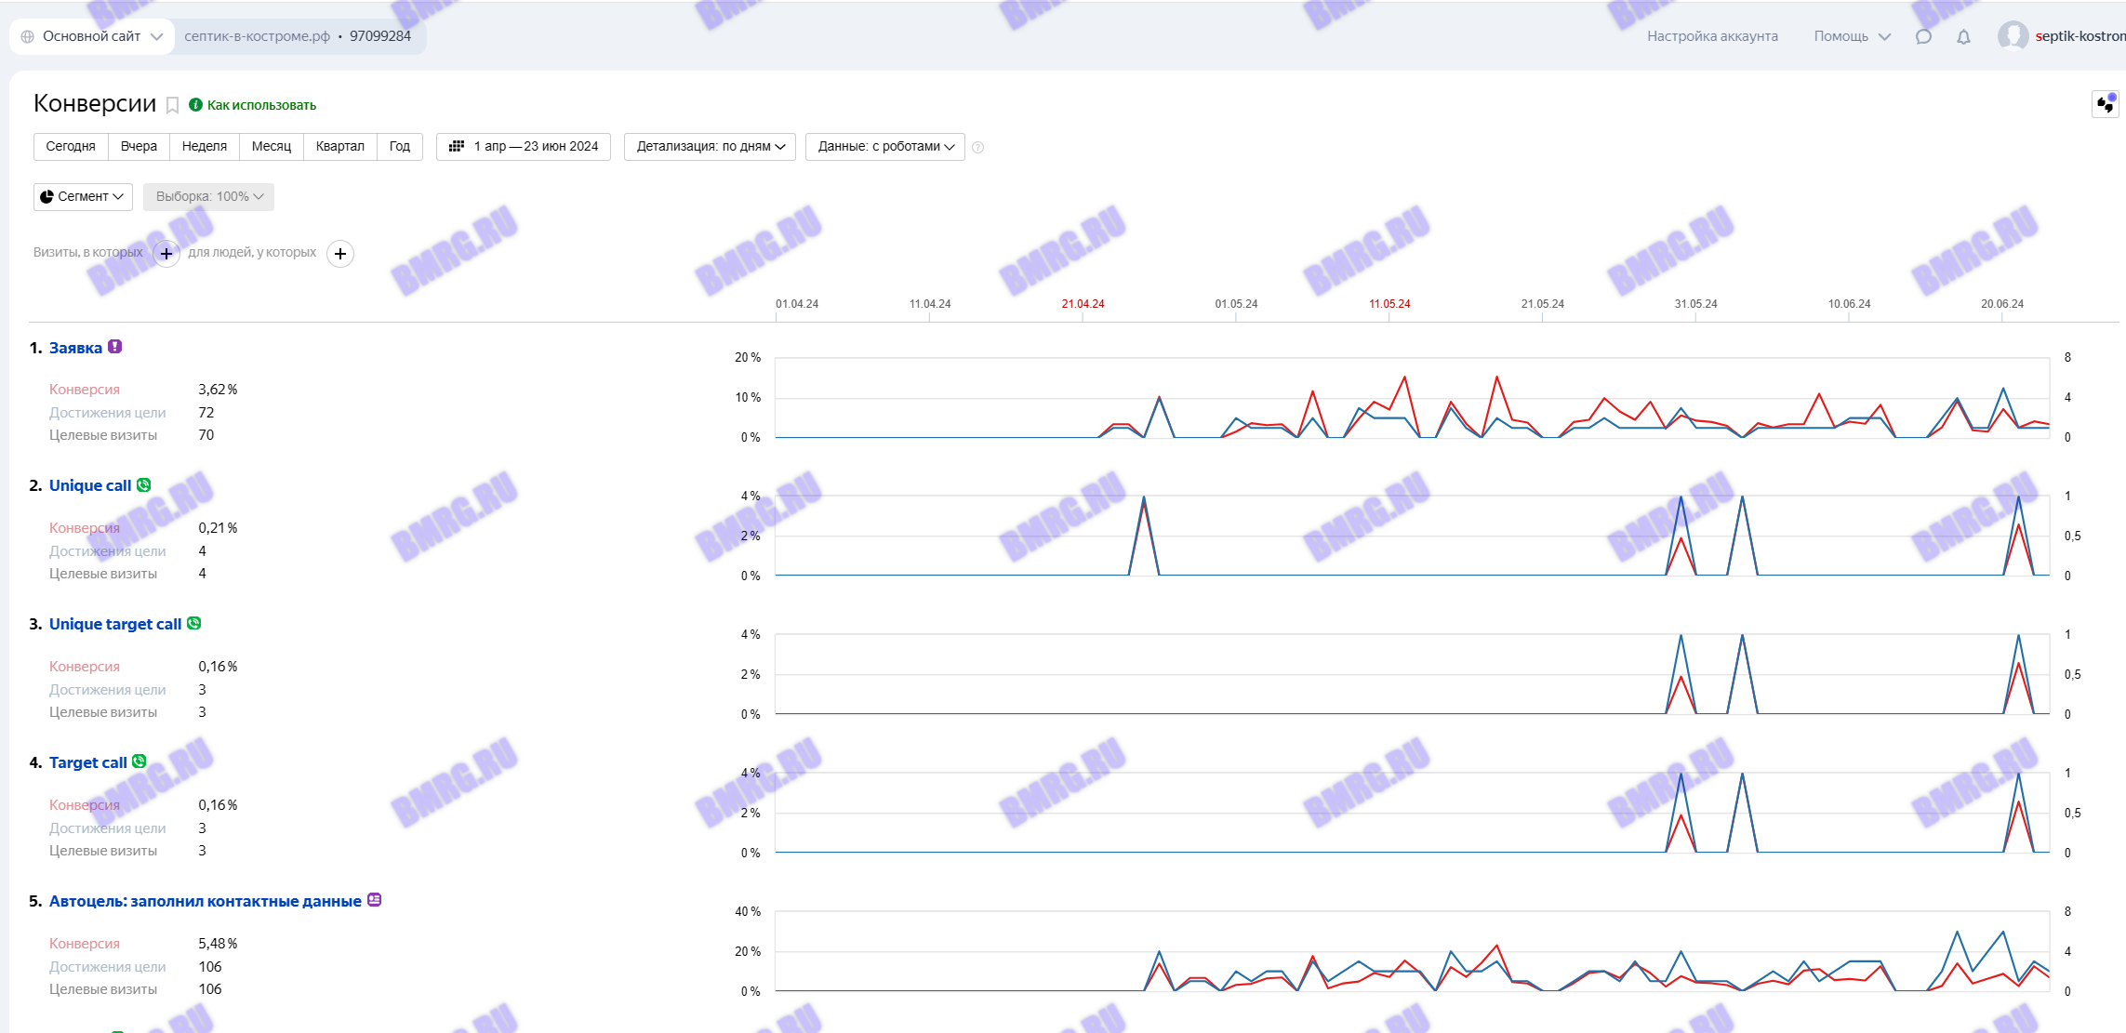Add condition with plus after 'для людей, у которых'
The image size is (2126, 1033).
340,253
